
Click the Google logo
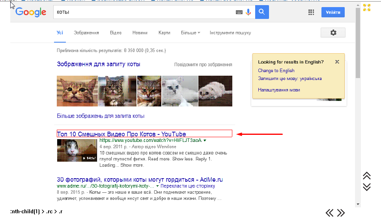[31, 12]
